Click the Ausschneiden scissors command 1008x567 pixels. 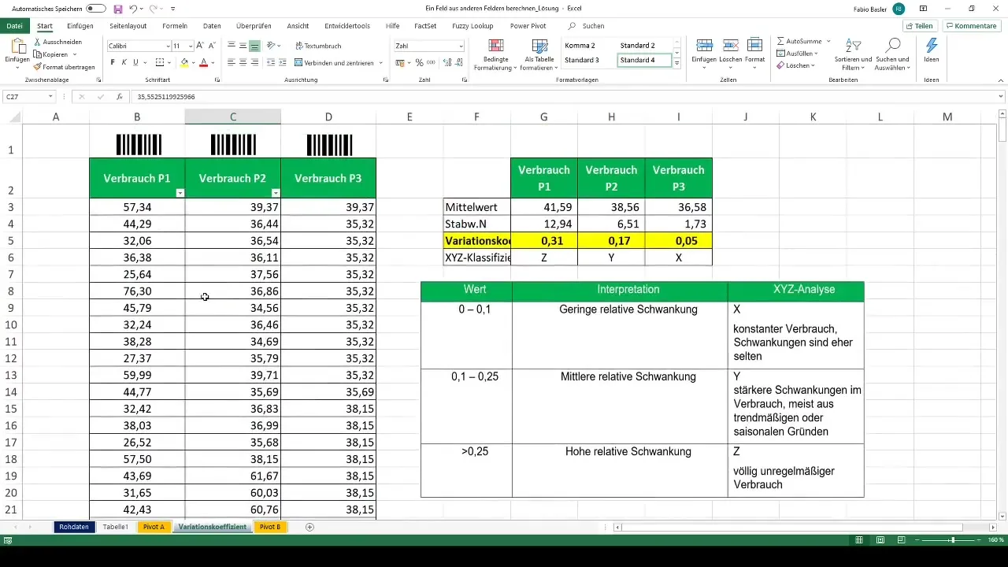[58, 42]
